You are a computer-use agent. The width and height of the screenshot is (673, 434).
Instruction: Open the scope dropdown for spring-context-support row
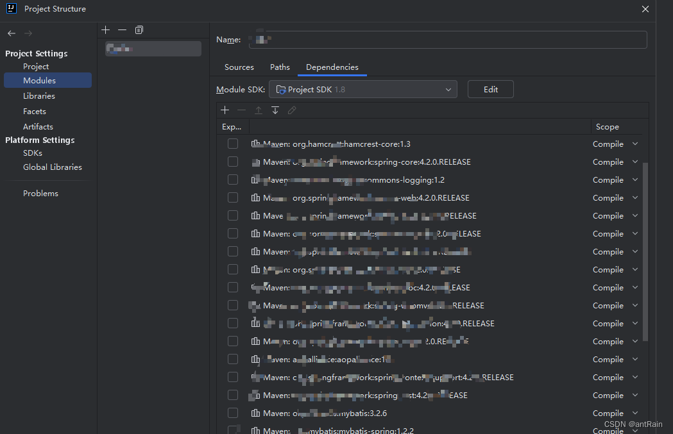tap(635, 377)
